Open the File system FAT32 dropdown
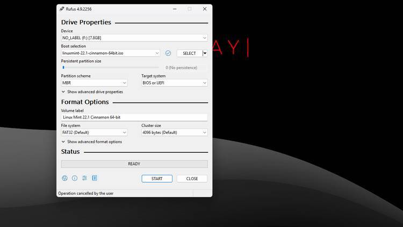The image size is (403, 227). coord(94,132)
